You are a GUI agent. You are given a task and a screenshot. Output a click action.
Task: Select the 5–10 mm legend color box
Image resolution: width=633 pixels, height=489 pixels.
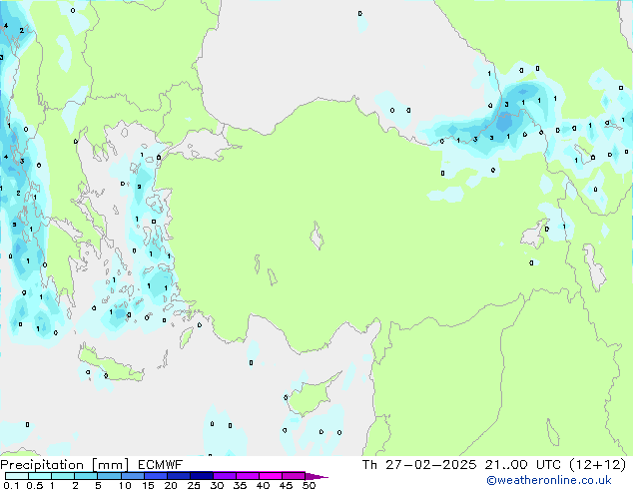coord(110,476)
